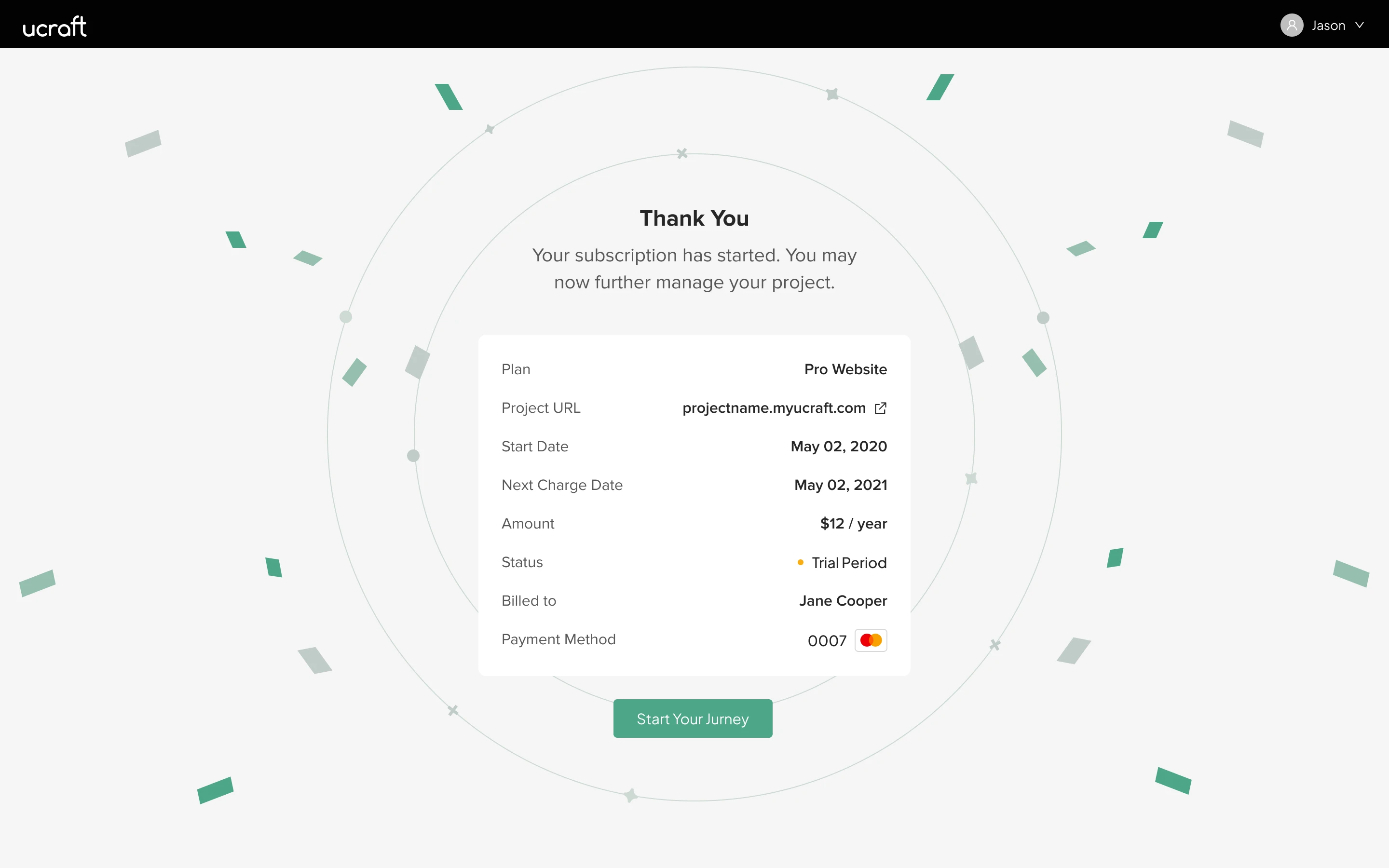Select the Jane Cooper billed name
Screen dimensions: 1389x868
click(843, 601)
